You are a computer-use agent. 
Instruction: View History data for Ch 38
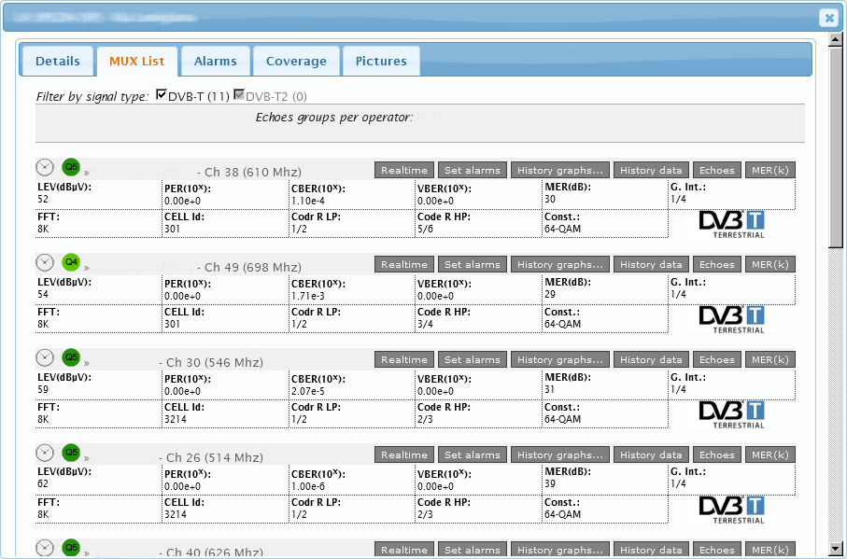click(x=651, y=170)
